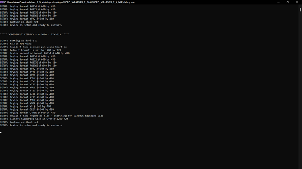
Task: Maximize the VIDEO_WAAAVES debug console window
Action: [x=288, y=2]
